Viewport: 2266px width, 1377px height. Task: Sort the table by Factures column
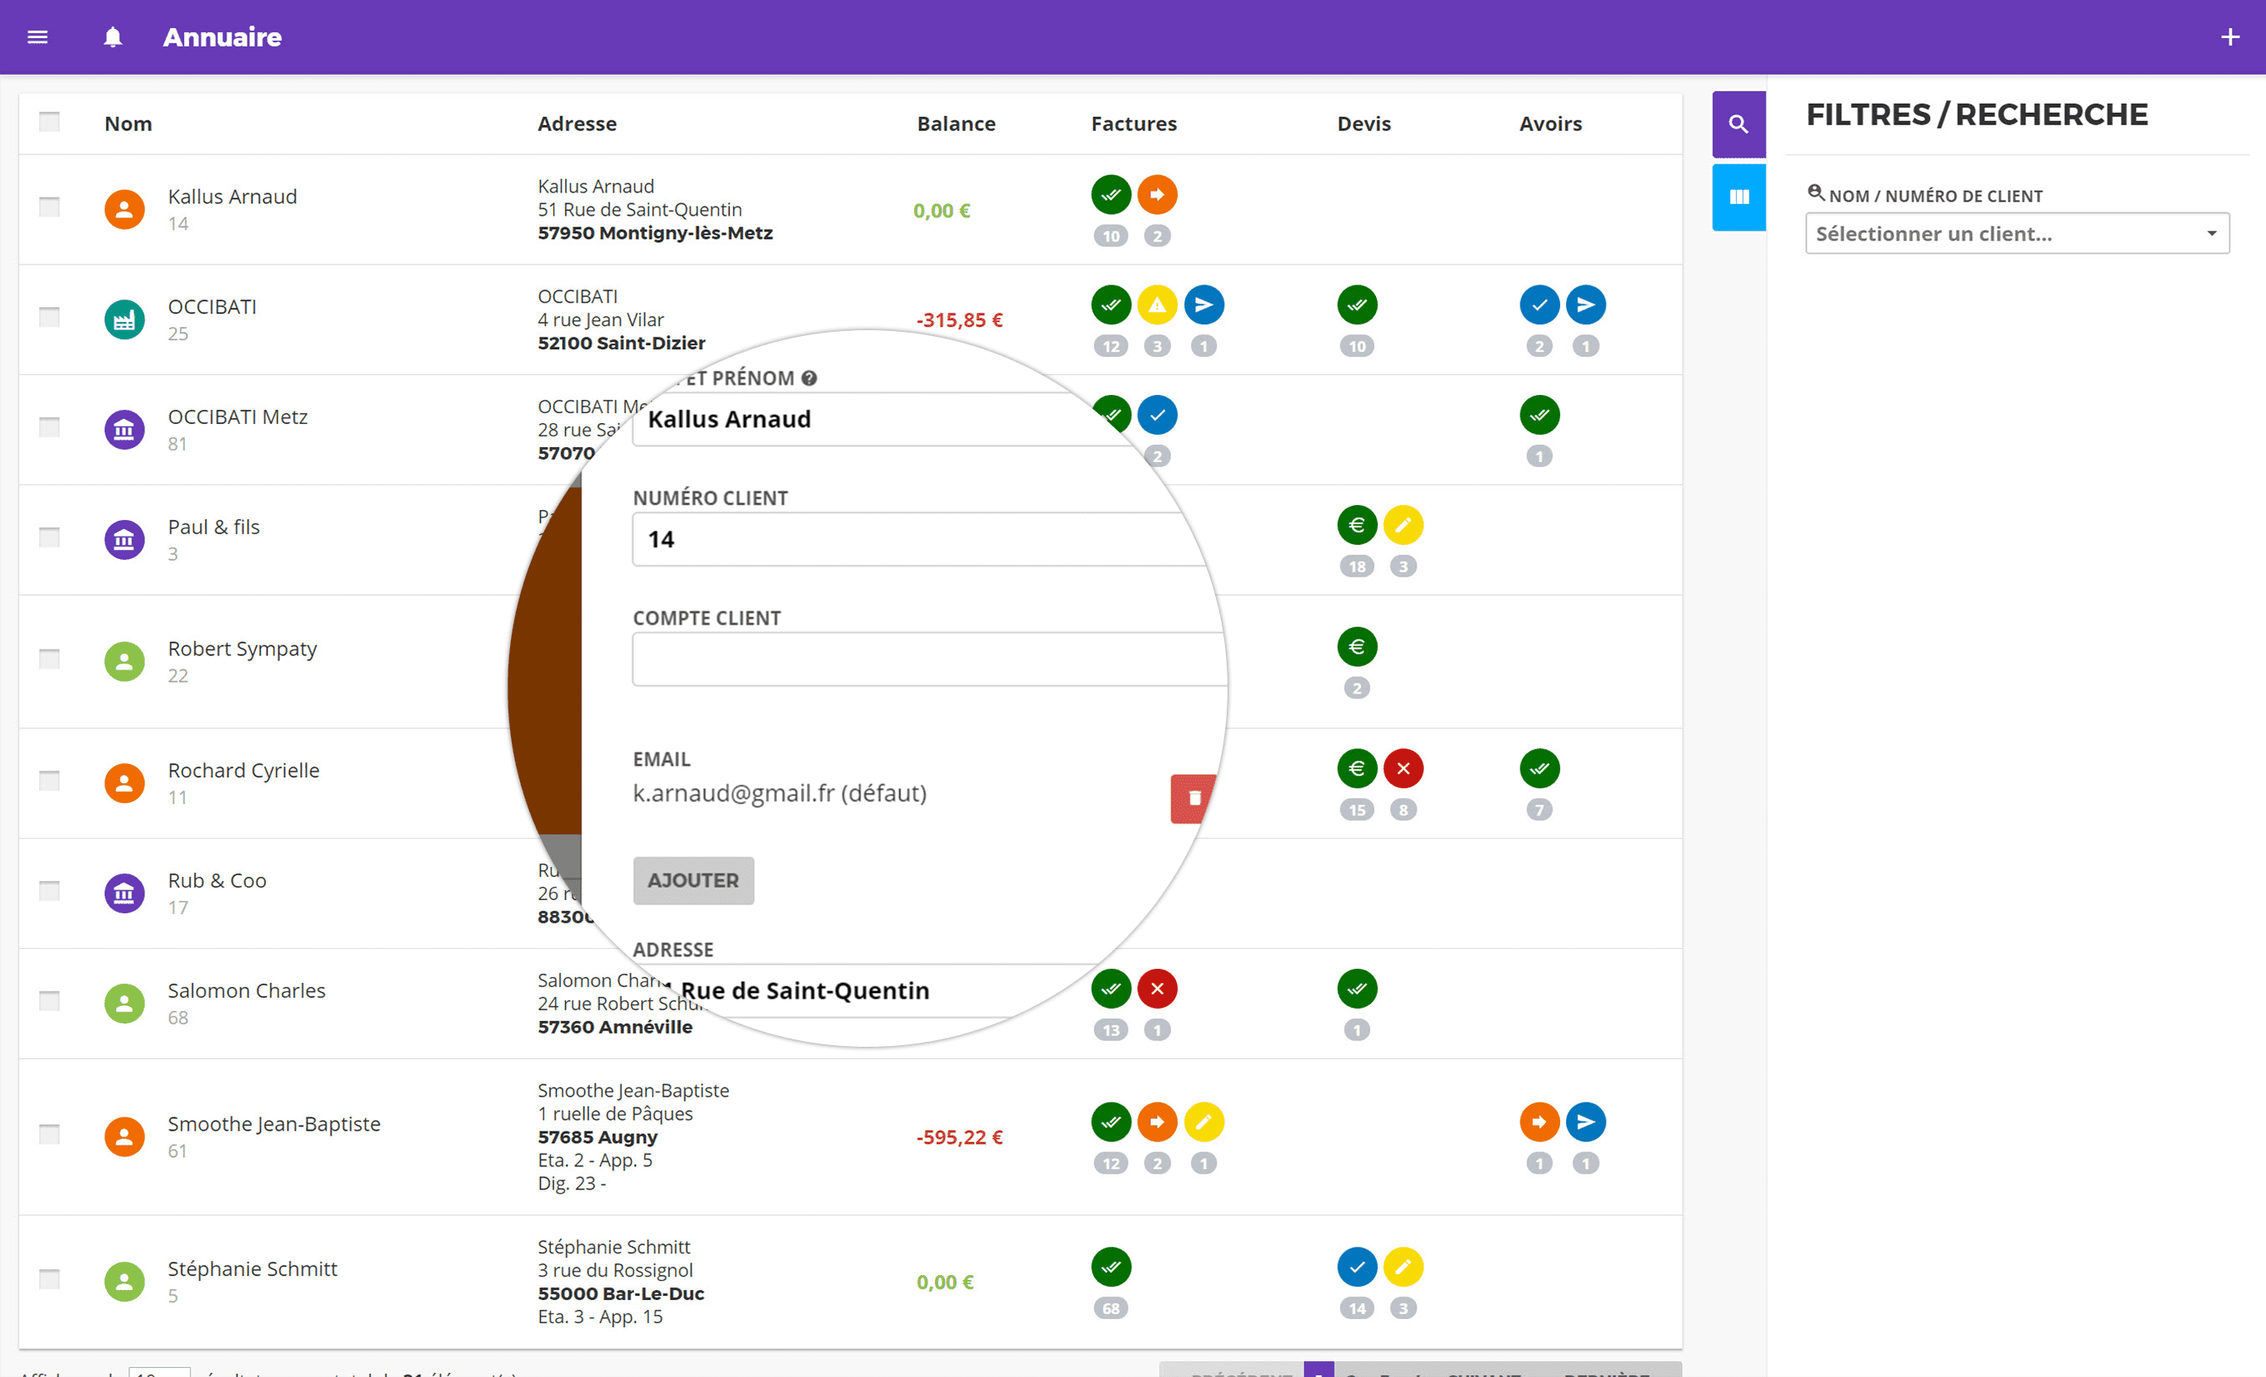tap(1133, 124)
